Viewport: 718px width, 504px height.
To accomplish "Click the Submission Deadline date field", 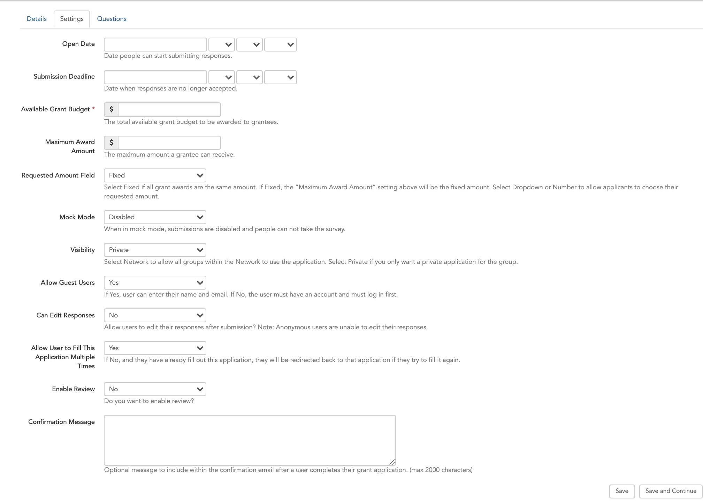I will 155,77.
